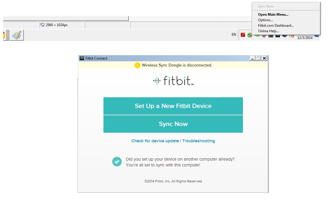Click the 12/3/2014 date in taskbar
Viewport: 331px width, 205px height.
pyautogui.click(x=305, y=37)
